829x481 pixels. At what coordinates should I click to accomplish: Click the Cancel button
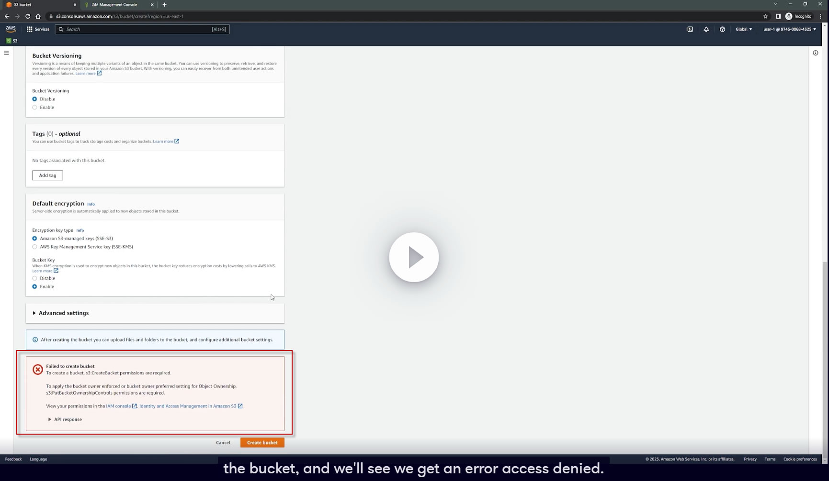tap(223, 443)
